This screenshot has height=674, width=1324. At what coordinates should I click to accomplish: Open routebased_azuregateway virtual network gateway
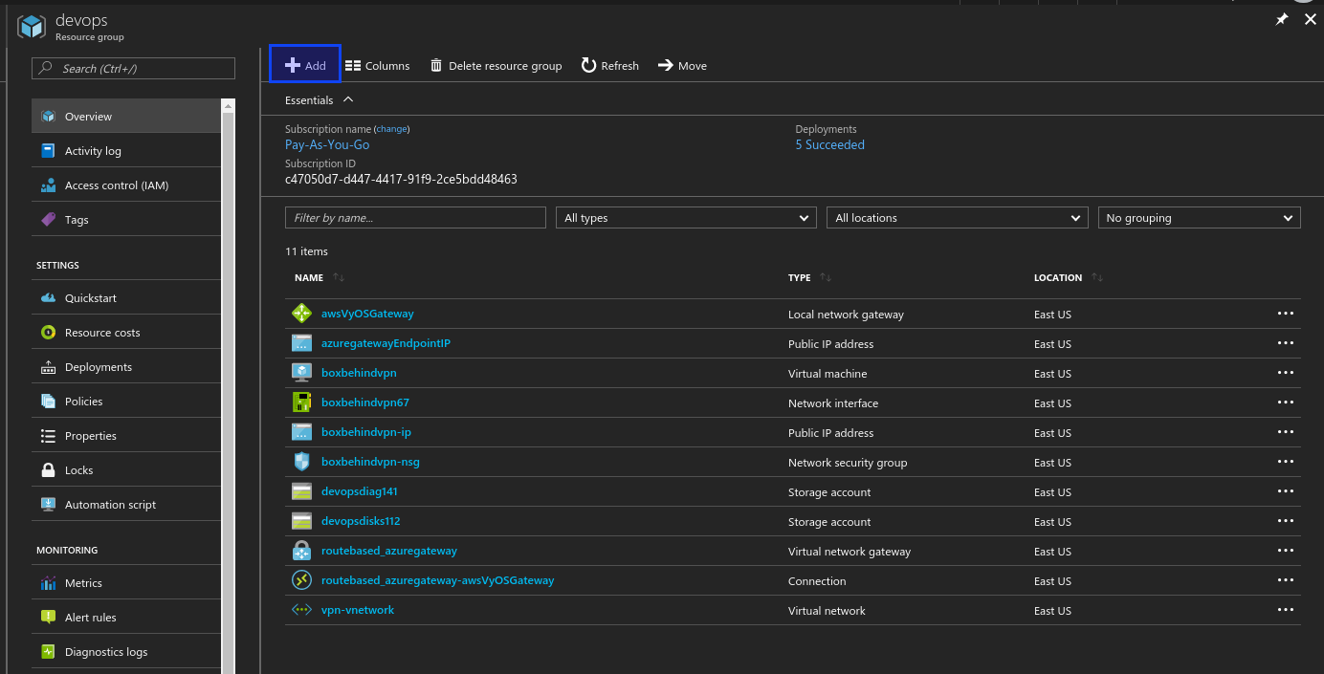point(389,551)
